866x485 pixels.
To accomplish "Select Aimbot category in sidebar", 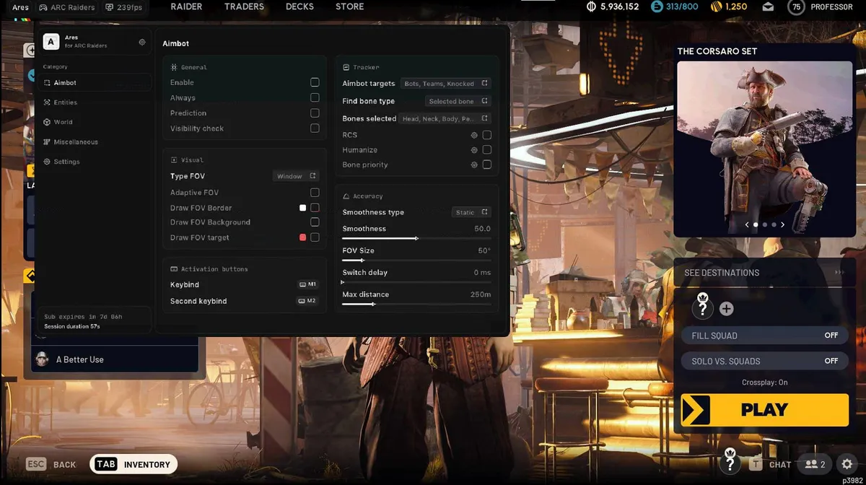I will 96,83.
